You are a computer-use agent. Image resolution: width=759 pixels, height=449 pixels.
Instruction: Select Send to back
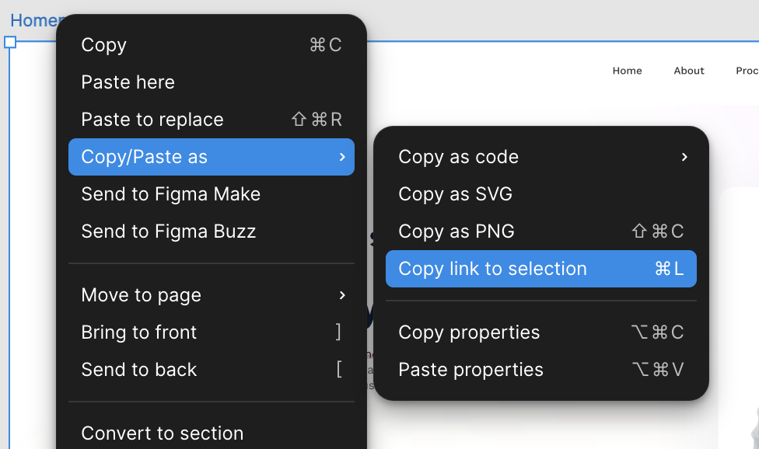point(139,370)
